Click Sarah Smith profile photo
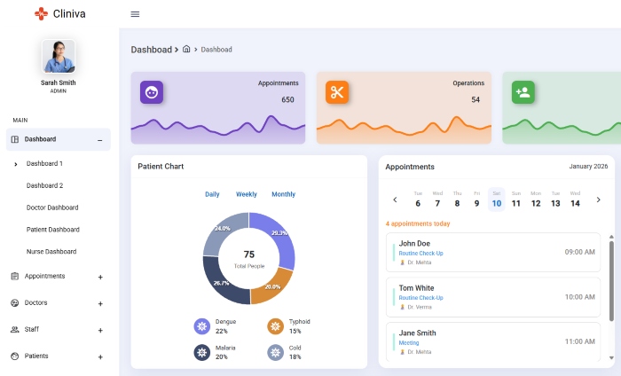This screenshot has width=621, height=376. point(59,56)
